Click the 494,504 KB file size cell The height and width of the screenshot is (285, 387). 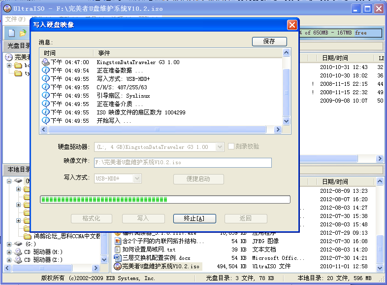tap(231, 266)
